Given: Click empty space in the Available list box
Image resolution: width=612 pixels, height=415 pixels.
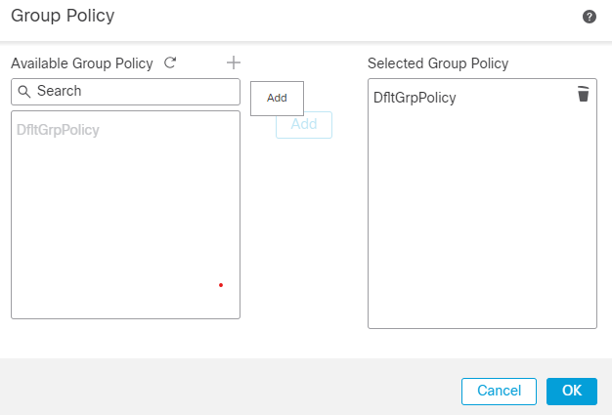Looking at the screenshot, I should click(x=117, y=225).
